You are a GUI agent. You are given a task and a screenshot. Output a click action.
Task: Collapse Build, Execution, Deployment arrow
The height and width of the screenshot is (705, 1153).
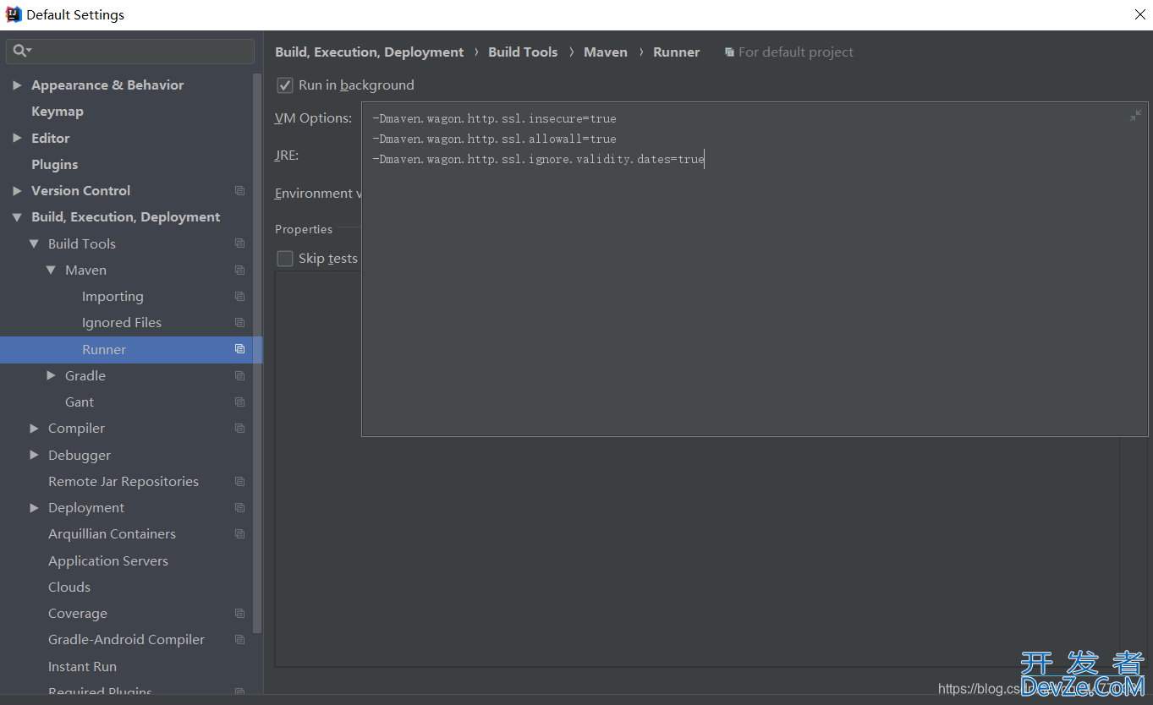pos(17,217)
